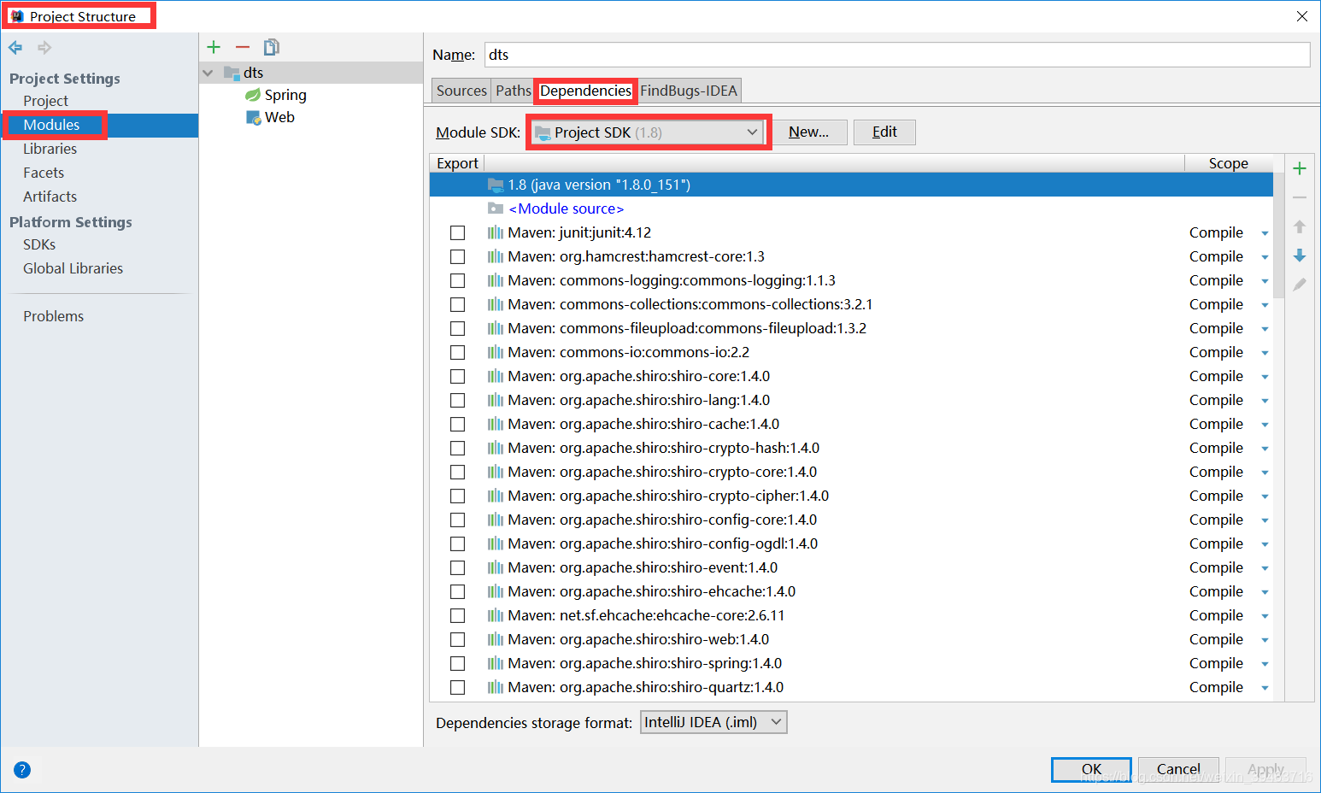Open Compile scope dropdown for shiro-crypto-hash:1.4.0
Viewport: 1321px width, 793px height.
1265,449
